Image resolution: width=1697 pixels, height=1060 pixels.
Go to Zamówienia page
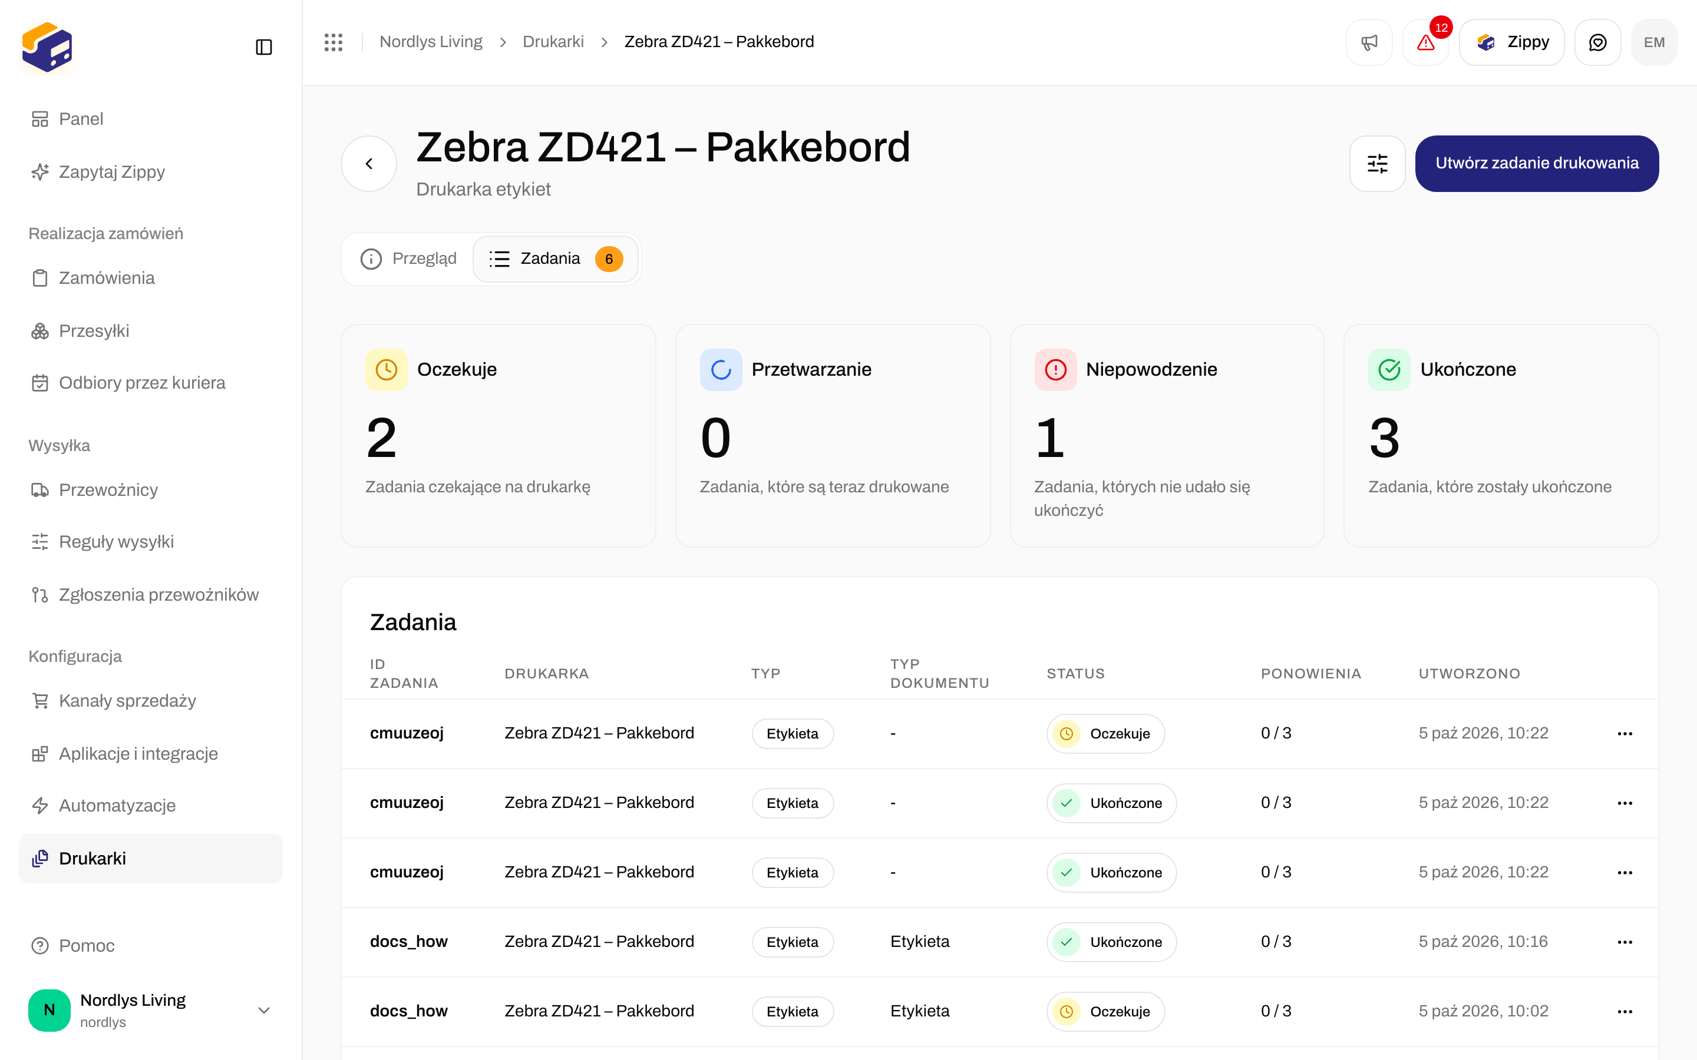(x=150, y=277)
